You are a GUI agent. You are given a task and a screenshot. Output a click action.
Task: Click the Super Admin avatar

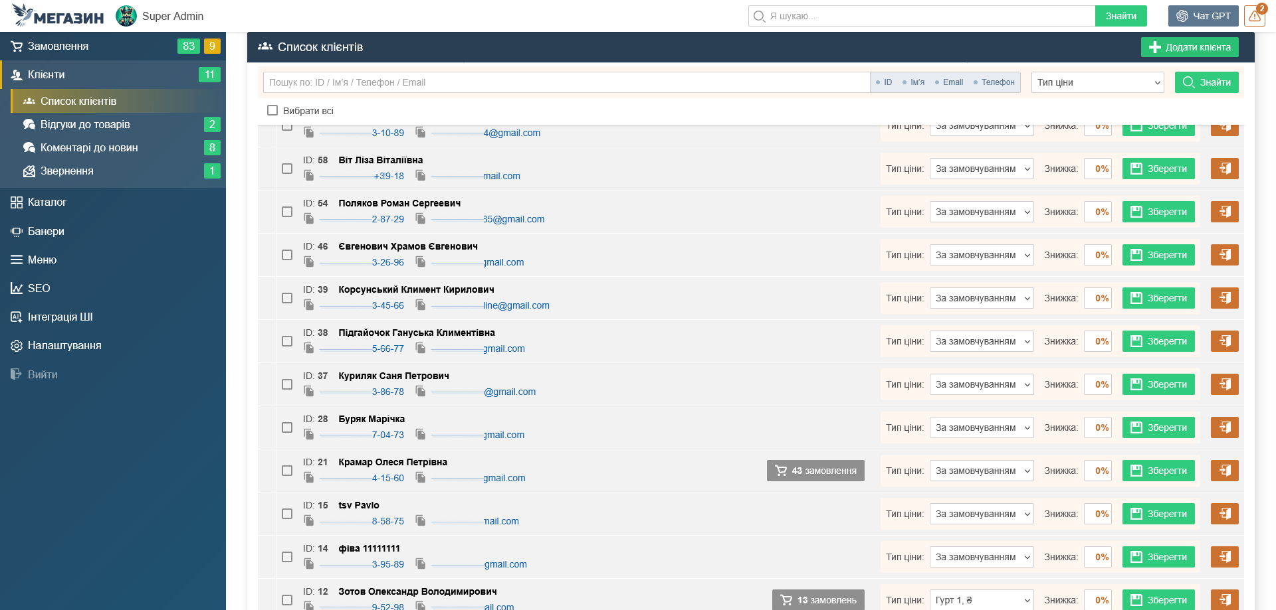coord(126,16)
